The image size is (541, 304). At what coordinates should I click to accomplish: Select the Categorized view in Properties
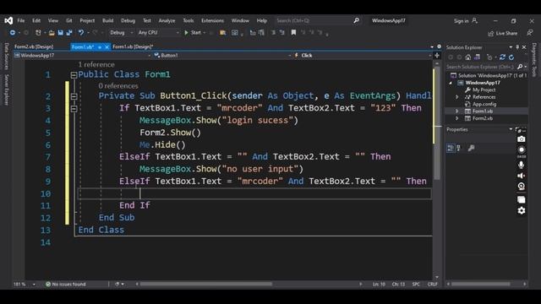click(x=451, y=149)
